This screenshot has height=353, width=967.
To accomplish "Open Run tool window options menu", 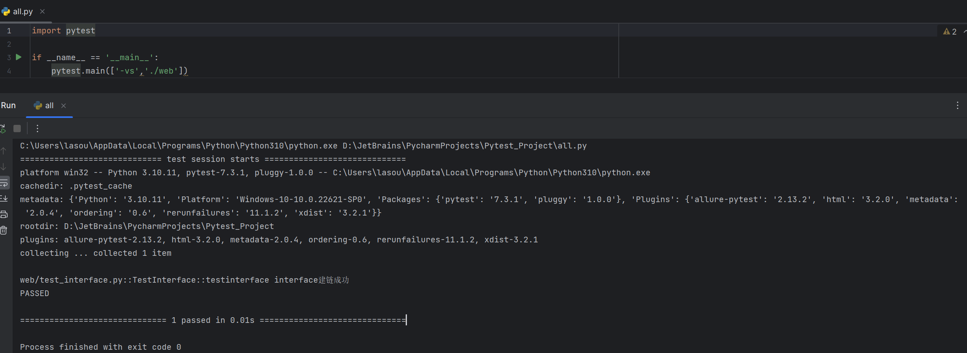I will click(957, 106).
